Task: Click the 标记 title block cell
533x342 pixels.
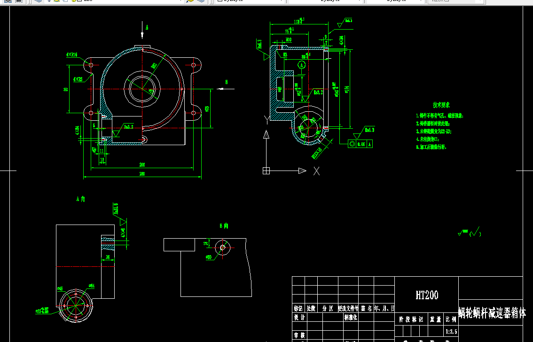Action: point(298,308)
